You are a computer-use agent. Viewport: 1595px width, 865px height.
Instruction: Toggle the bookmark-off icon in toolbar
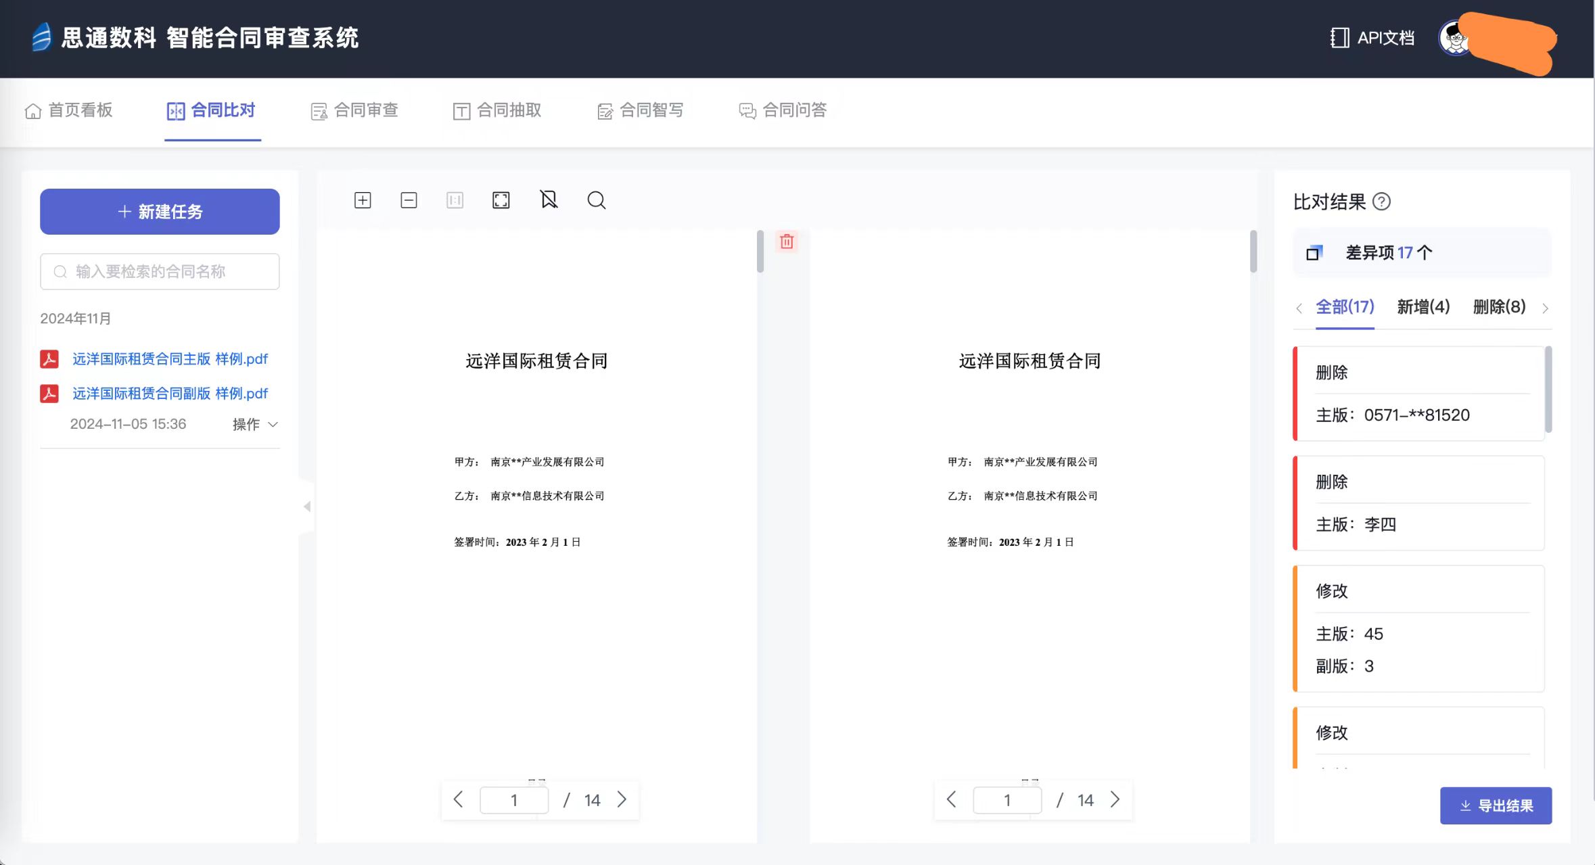click(549, 200)
